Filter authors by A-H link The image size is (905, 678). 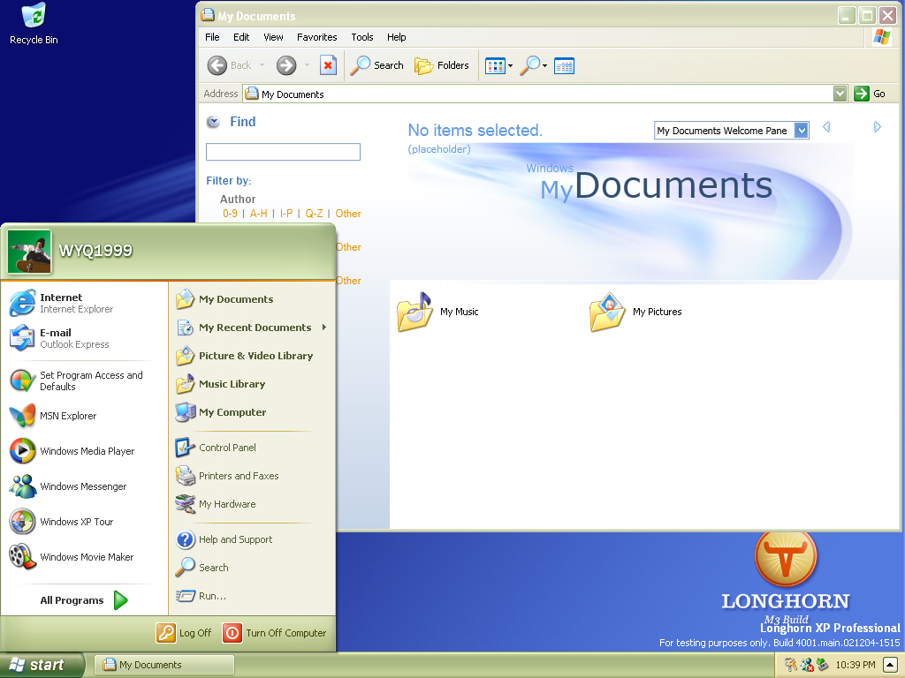tap(258, 214)
